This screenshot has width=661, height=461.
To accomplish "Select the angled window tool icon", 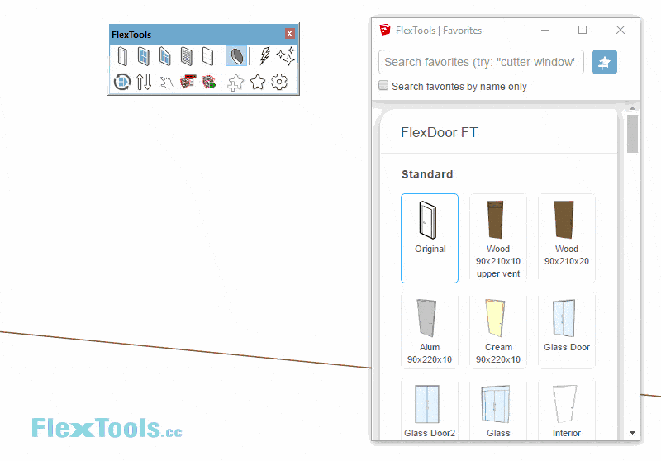I will point(164,56).
